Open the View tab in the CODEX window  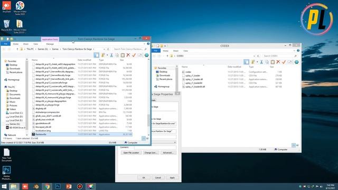(185, 51)
